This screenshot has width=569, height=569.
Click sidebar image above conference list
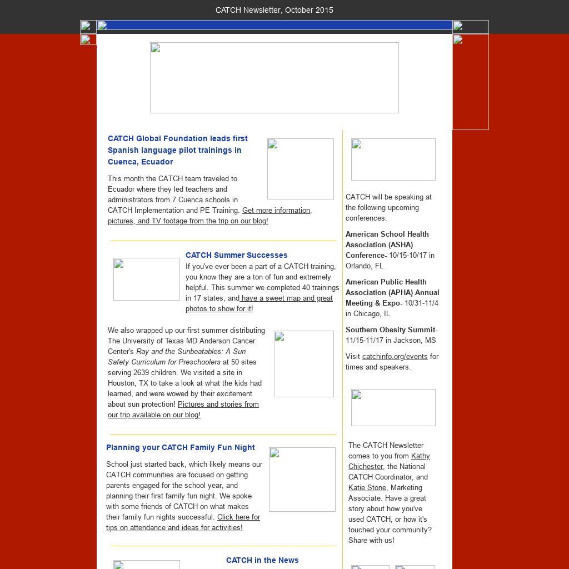[393, 159]
